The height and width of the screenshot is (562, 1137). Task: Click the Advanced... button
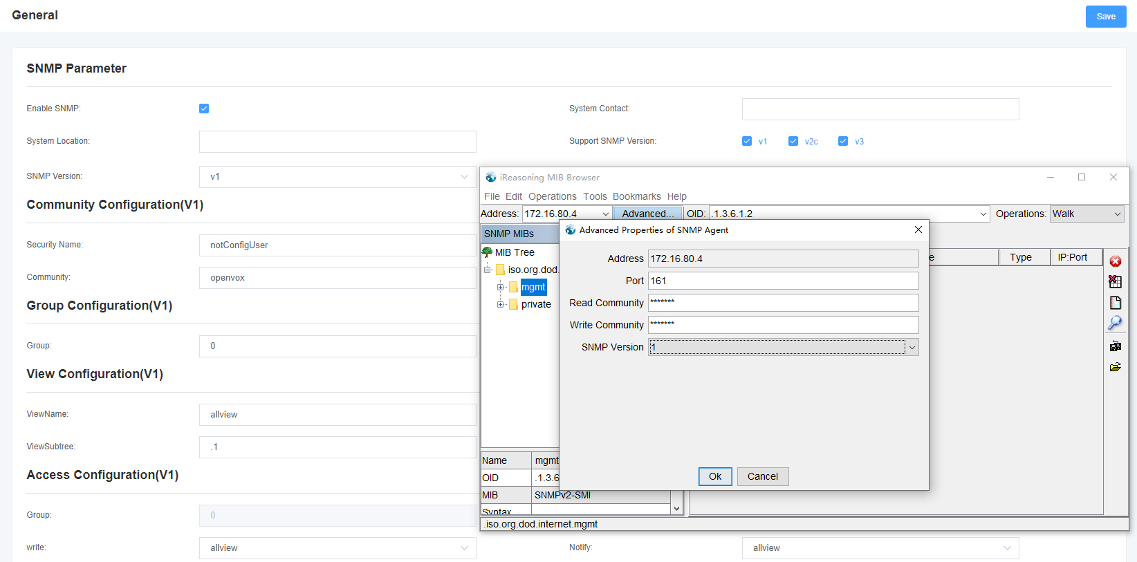(x=647, y=214)
